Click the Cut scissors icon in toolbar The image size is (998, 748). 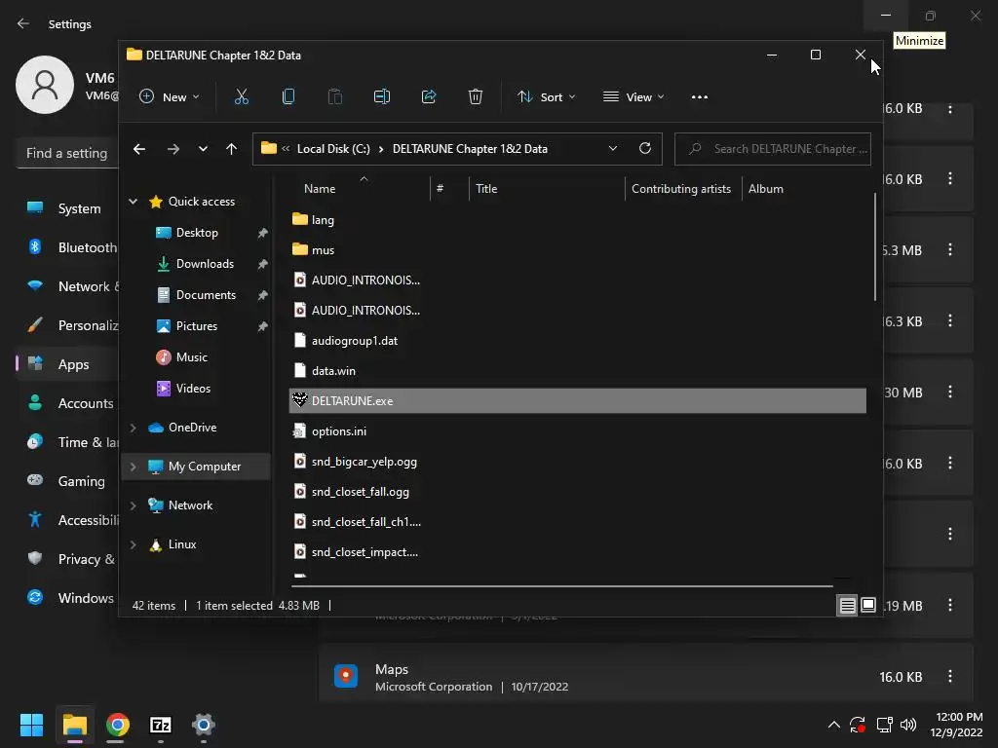coord(242,96)
